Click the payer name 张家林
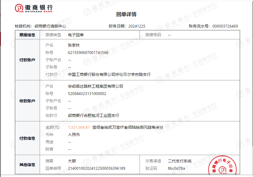 pyautogui.click(x=74, y=45)
